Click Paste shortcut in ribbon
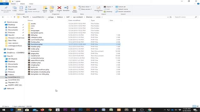Image resolution: width=200 pixels, height=112 pixels. [x=32, y=12]
